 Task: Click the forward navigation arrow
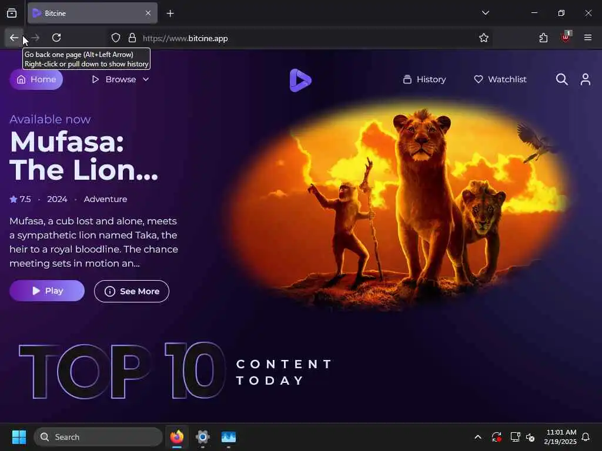pyautogui.click(x=35, y=38)
